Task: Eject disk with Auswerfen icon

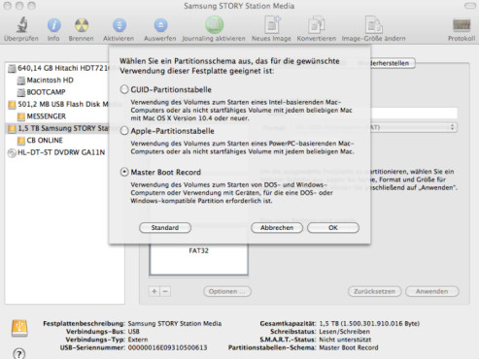Action: (x=160, y=25)
